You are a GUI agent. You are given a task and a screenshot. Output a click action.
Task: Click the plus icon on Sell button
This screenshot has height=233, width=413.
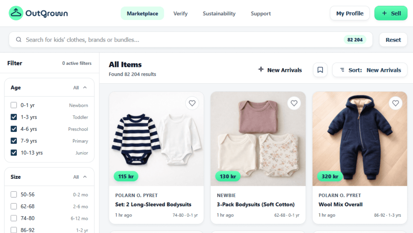(385, 13)
